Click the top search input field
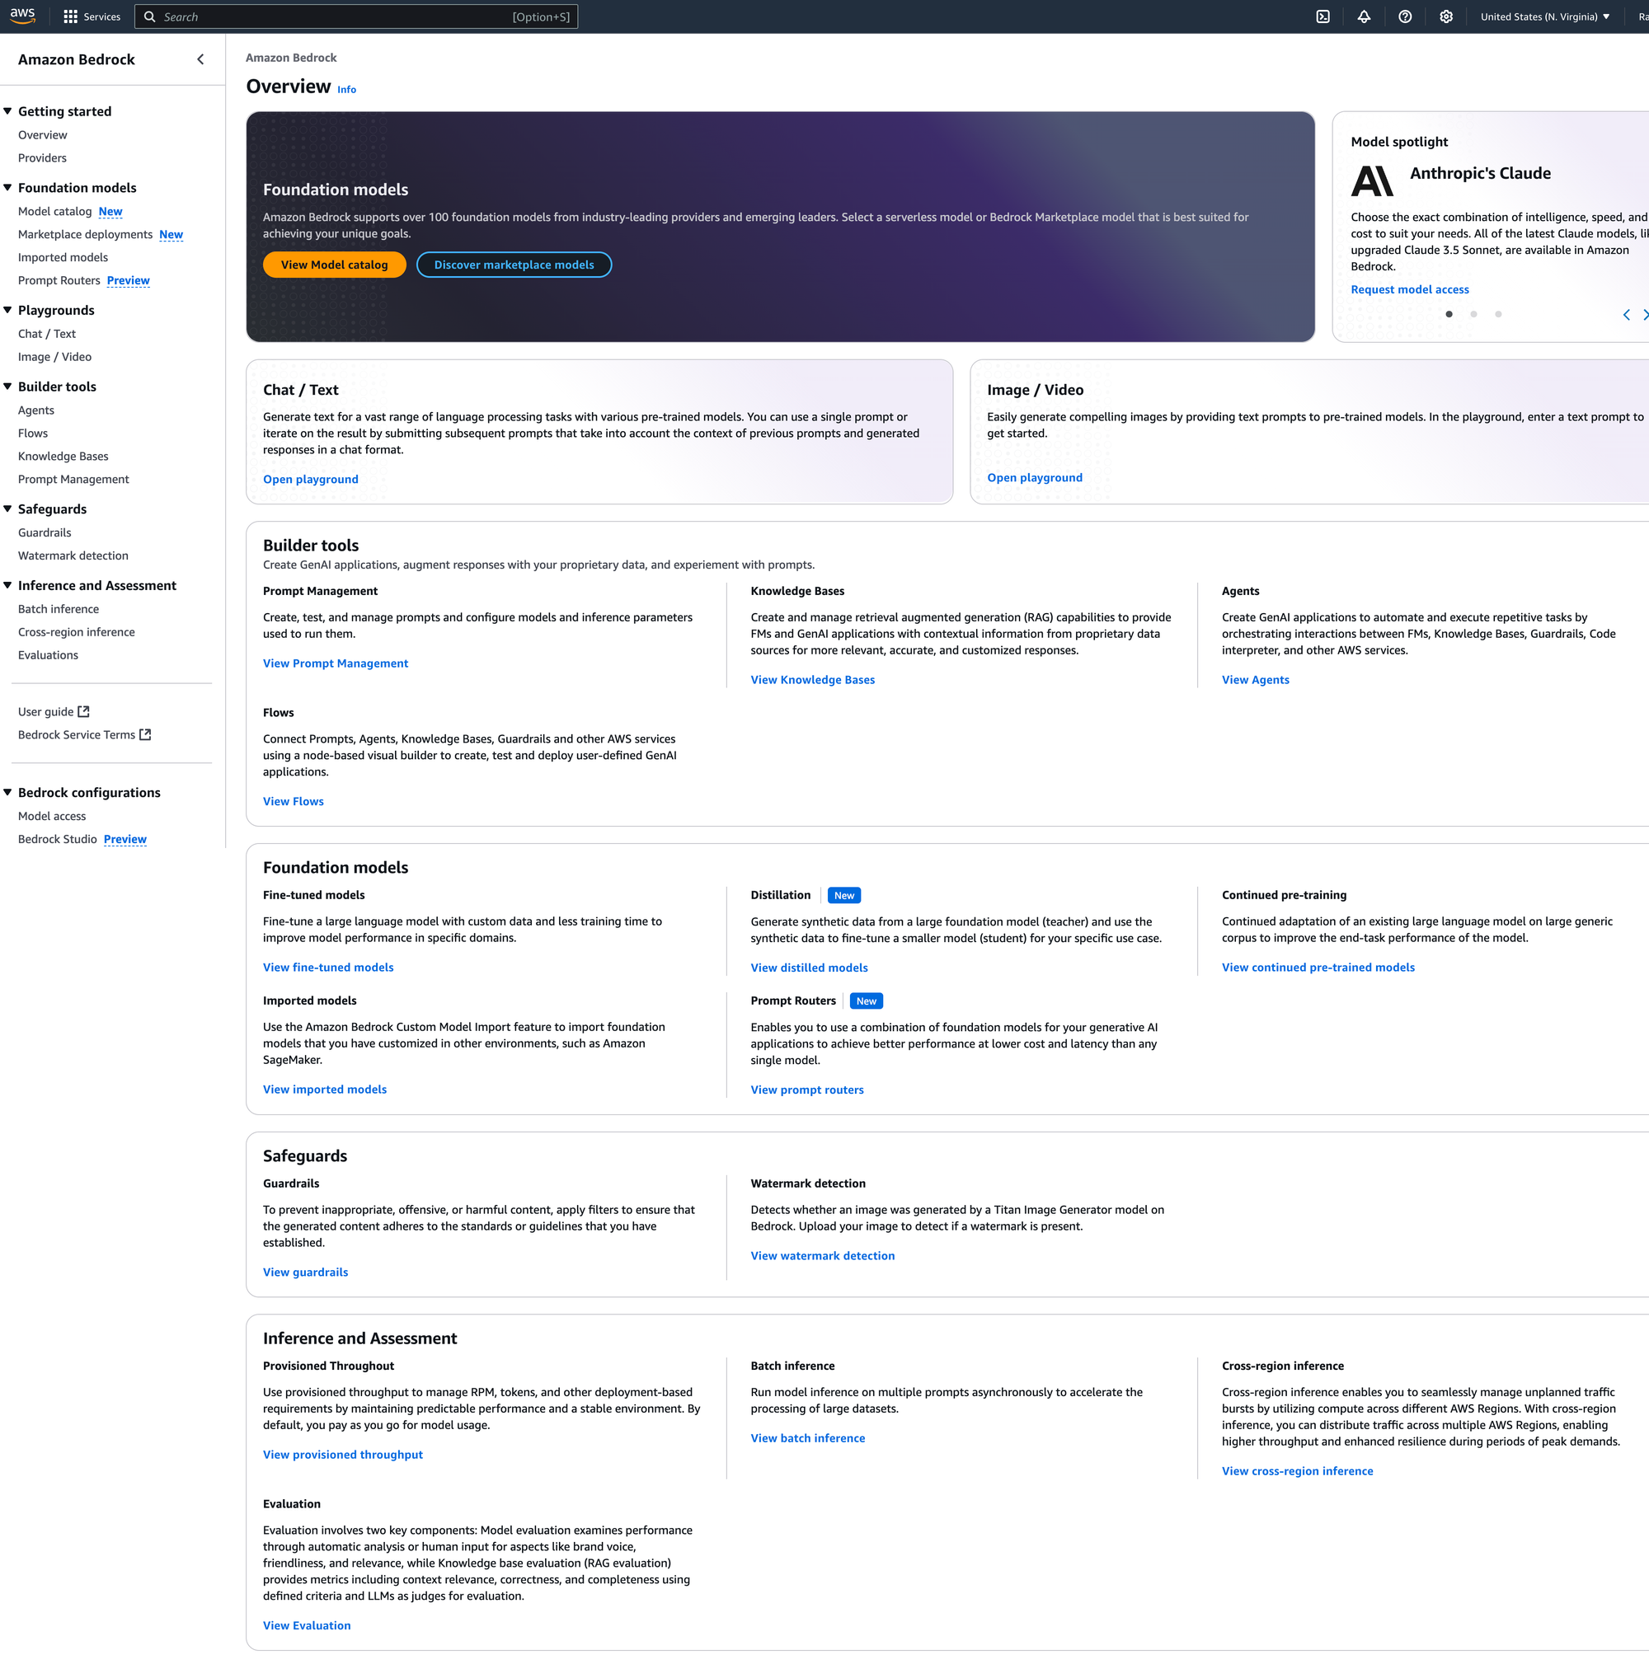This screenshot has width=1649, height=1678. 346,16
